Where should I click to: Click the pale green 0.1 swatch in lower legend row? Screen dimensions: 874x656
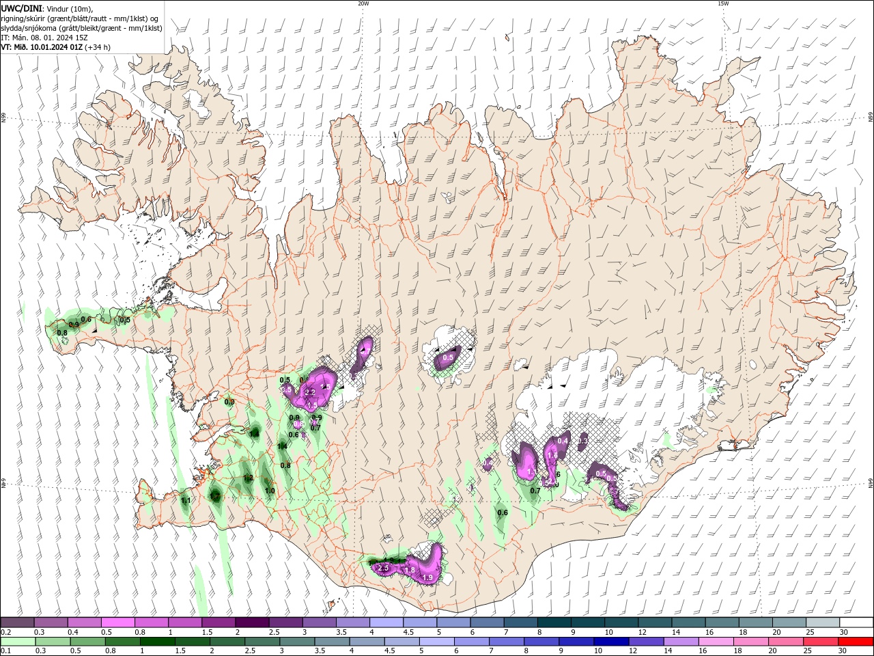pyautogui.click(x=18, y=642)
